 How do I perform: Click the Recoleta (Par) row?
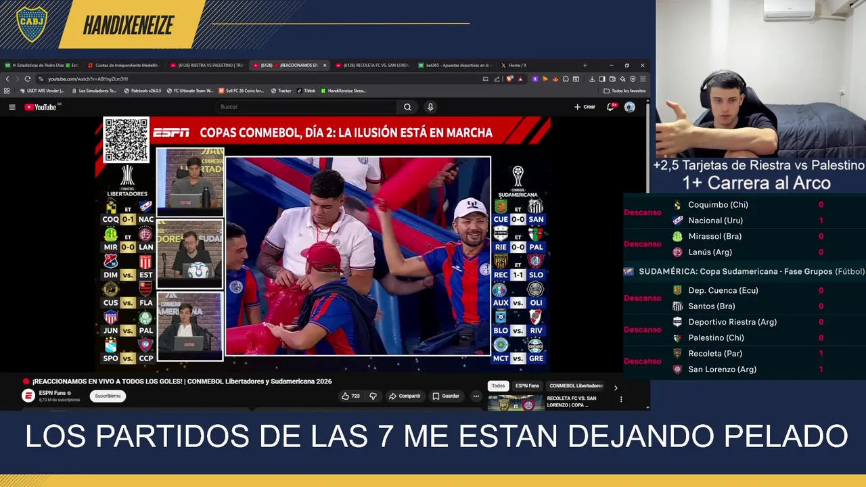[745, 353]
